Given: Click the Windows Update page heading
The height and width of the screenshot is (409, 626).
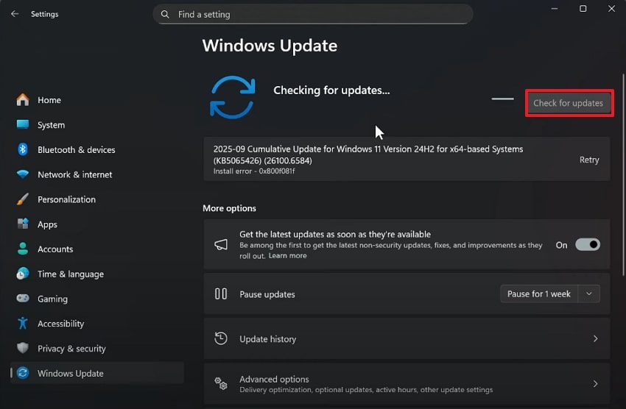Looking at the screenshot, I should 270,46.
